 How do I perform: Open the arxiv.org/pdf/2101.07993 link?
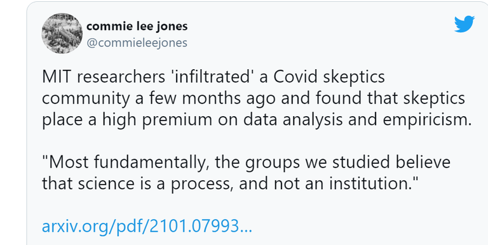tap(147, 227)
